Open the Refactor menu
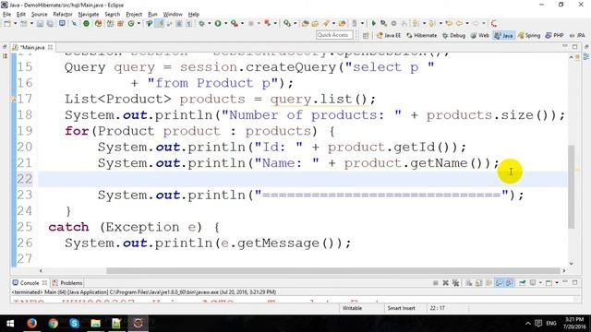Screen dimensions: 591x332 click(x=63, y=15)
